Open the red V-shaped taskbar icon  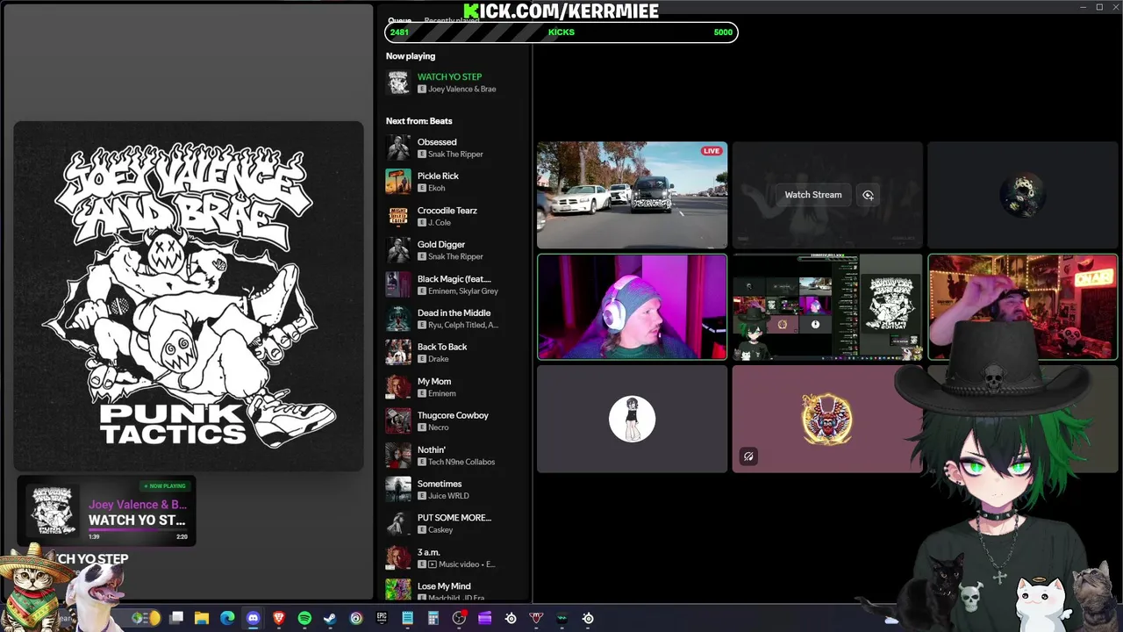coord(536,618)
